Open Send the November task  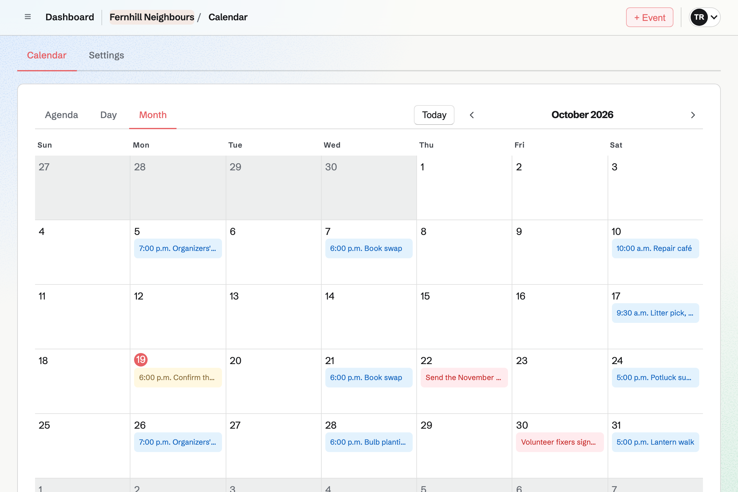click(464, 378)
